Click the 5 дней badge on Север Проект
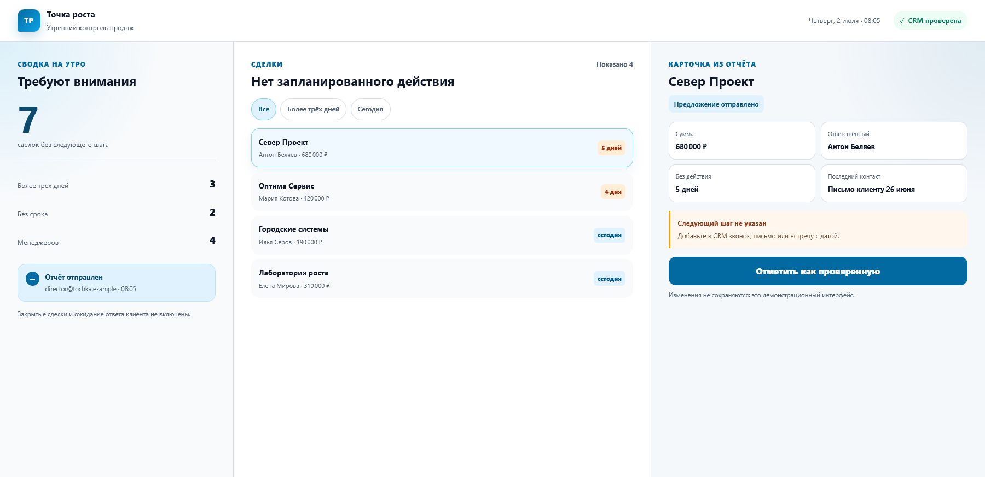This screenshot has height=477, width=985. pos(611,148)
